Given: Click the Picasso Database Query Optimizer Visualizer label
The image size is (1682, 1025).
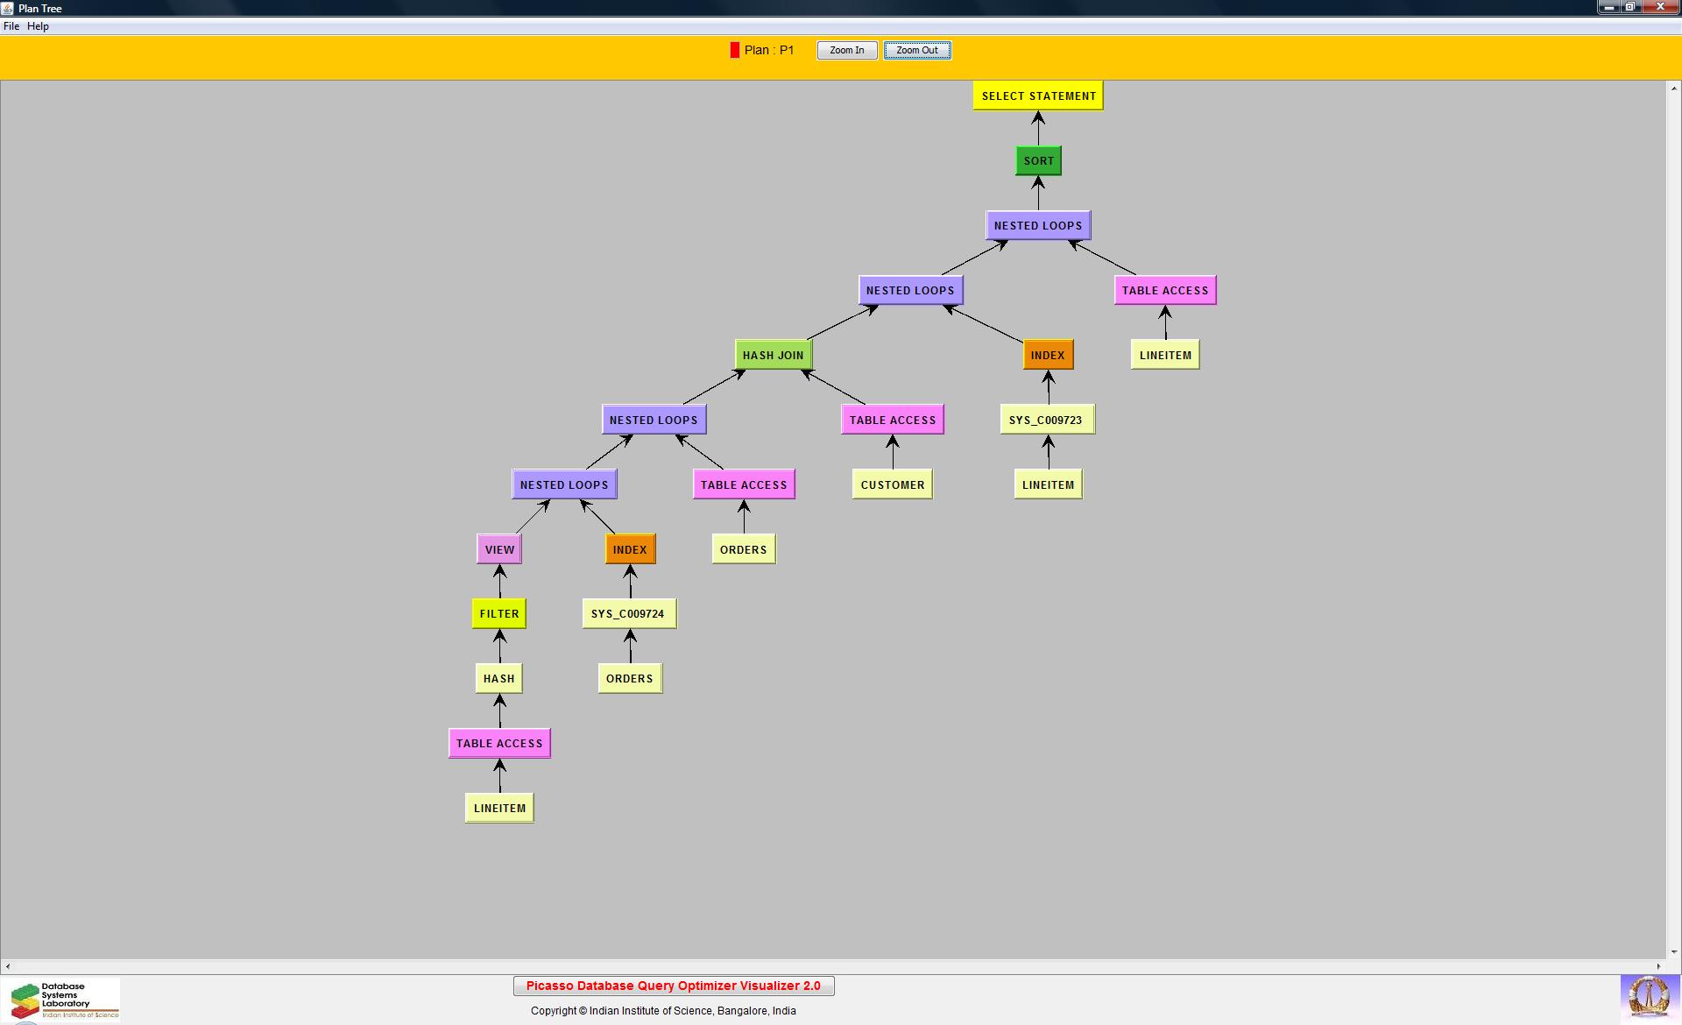Looking at the screenshot, I should 673,986.
